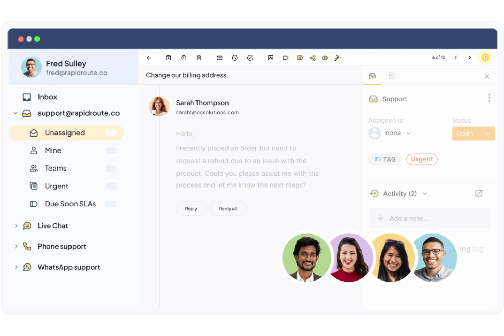The height and width of the screenshot is (336, 504).
Task: Switch to the contact details tab
Action: (x=391, y=76)
